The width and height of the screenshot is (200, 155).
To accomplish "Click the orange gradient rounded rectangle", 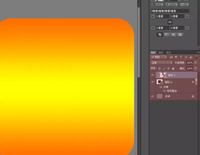I will click(67, 86).
